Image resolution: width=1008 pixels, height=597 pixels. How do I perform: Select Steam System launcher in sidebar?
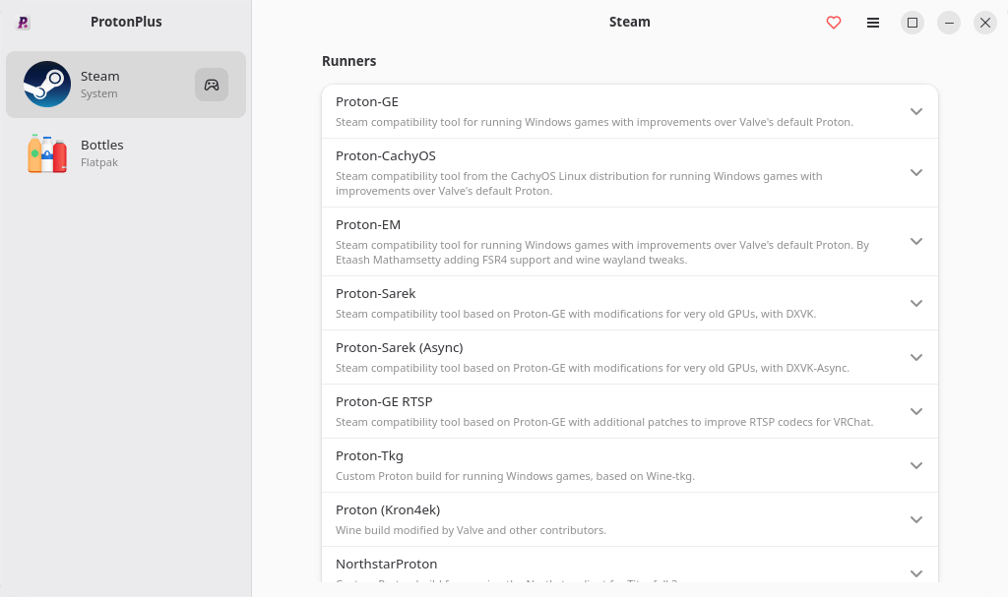coord(126,85)
